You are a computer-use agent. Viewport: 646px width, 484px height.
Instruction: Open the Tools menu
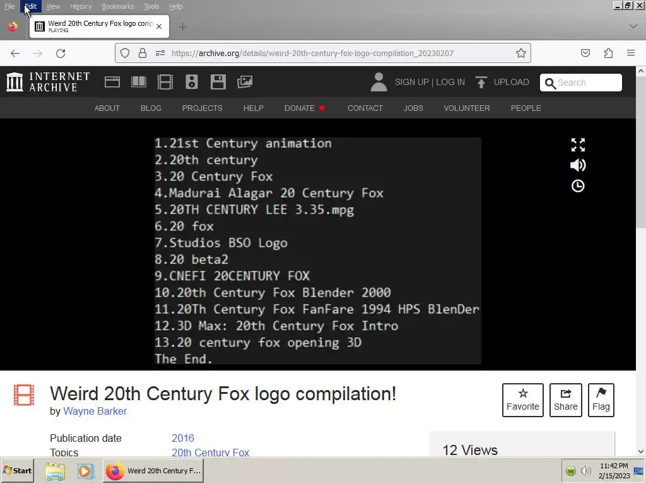[x=151, y=6]
